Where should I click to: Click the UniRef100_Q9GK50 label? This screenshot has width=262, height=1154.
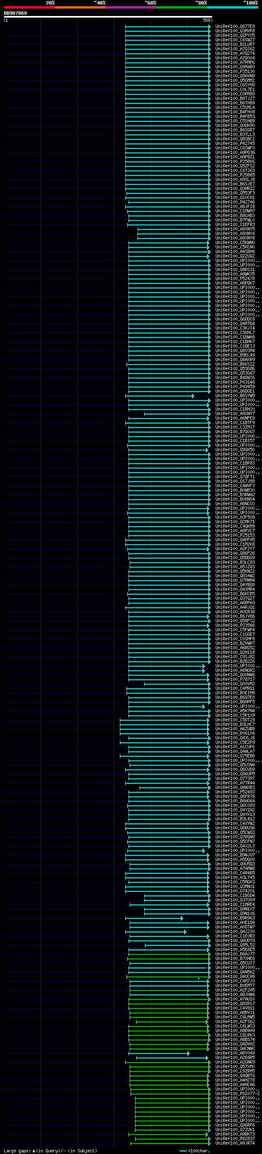coord(235,449)
